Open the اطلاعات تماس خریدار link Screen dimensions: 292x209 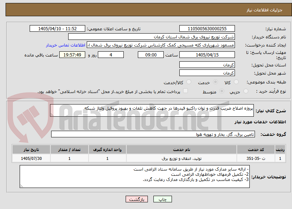[x=66, y=45]
